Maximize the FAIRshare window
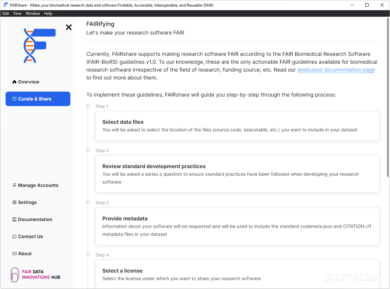 click(x=367, y=5)
